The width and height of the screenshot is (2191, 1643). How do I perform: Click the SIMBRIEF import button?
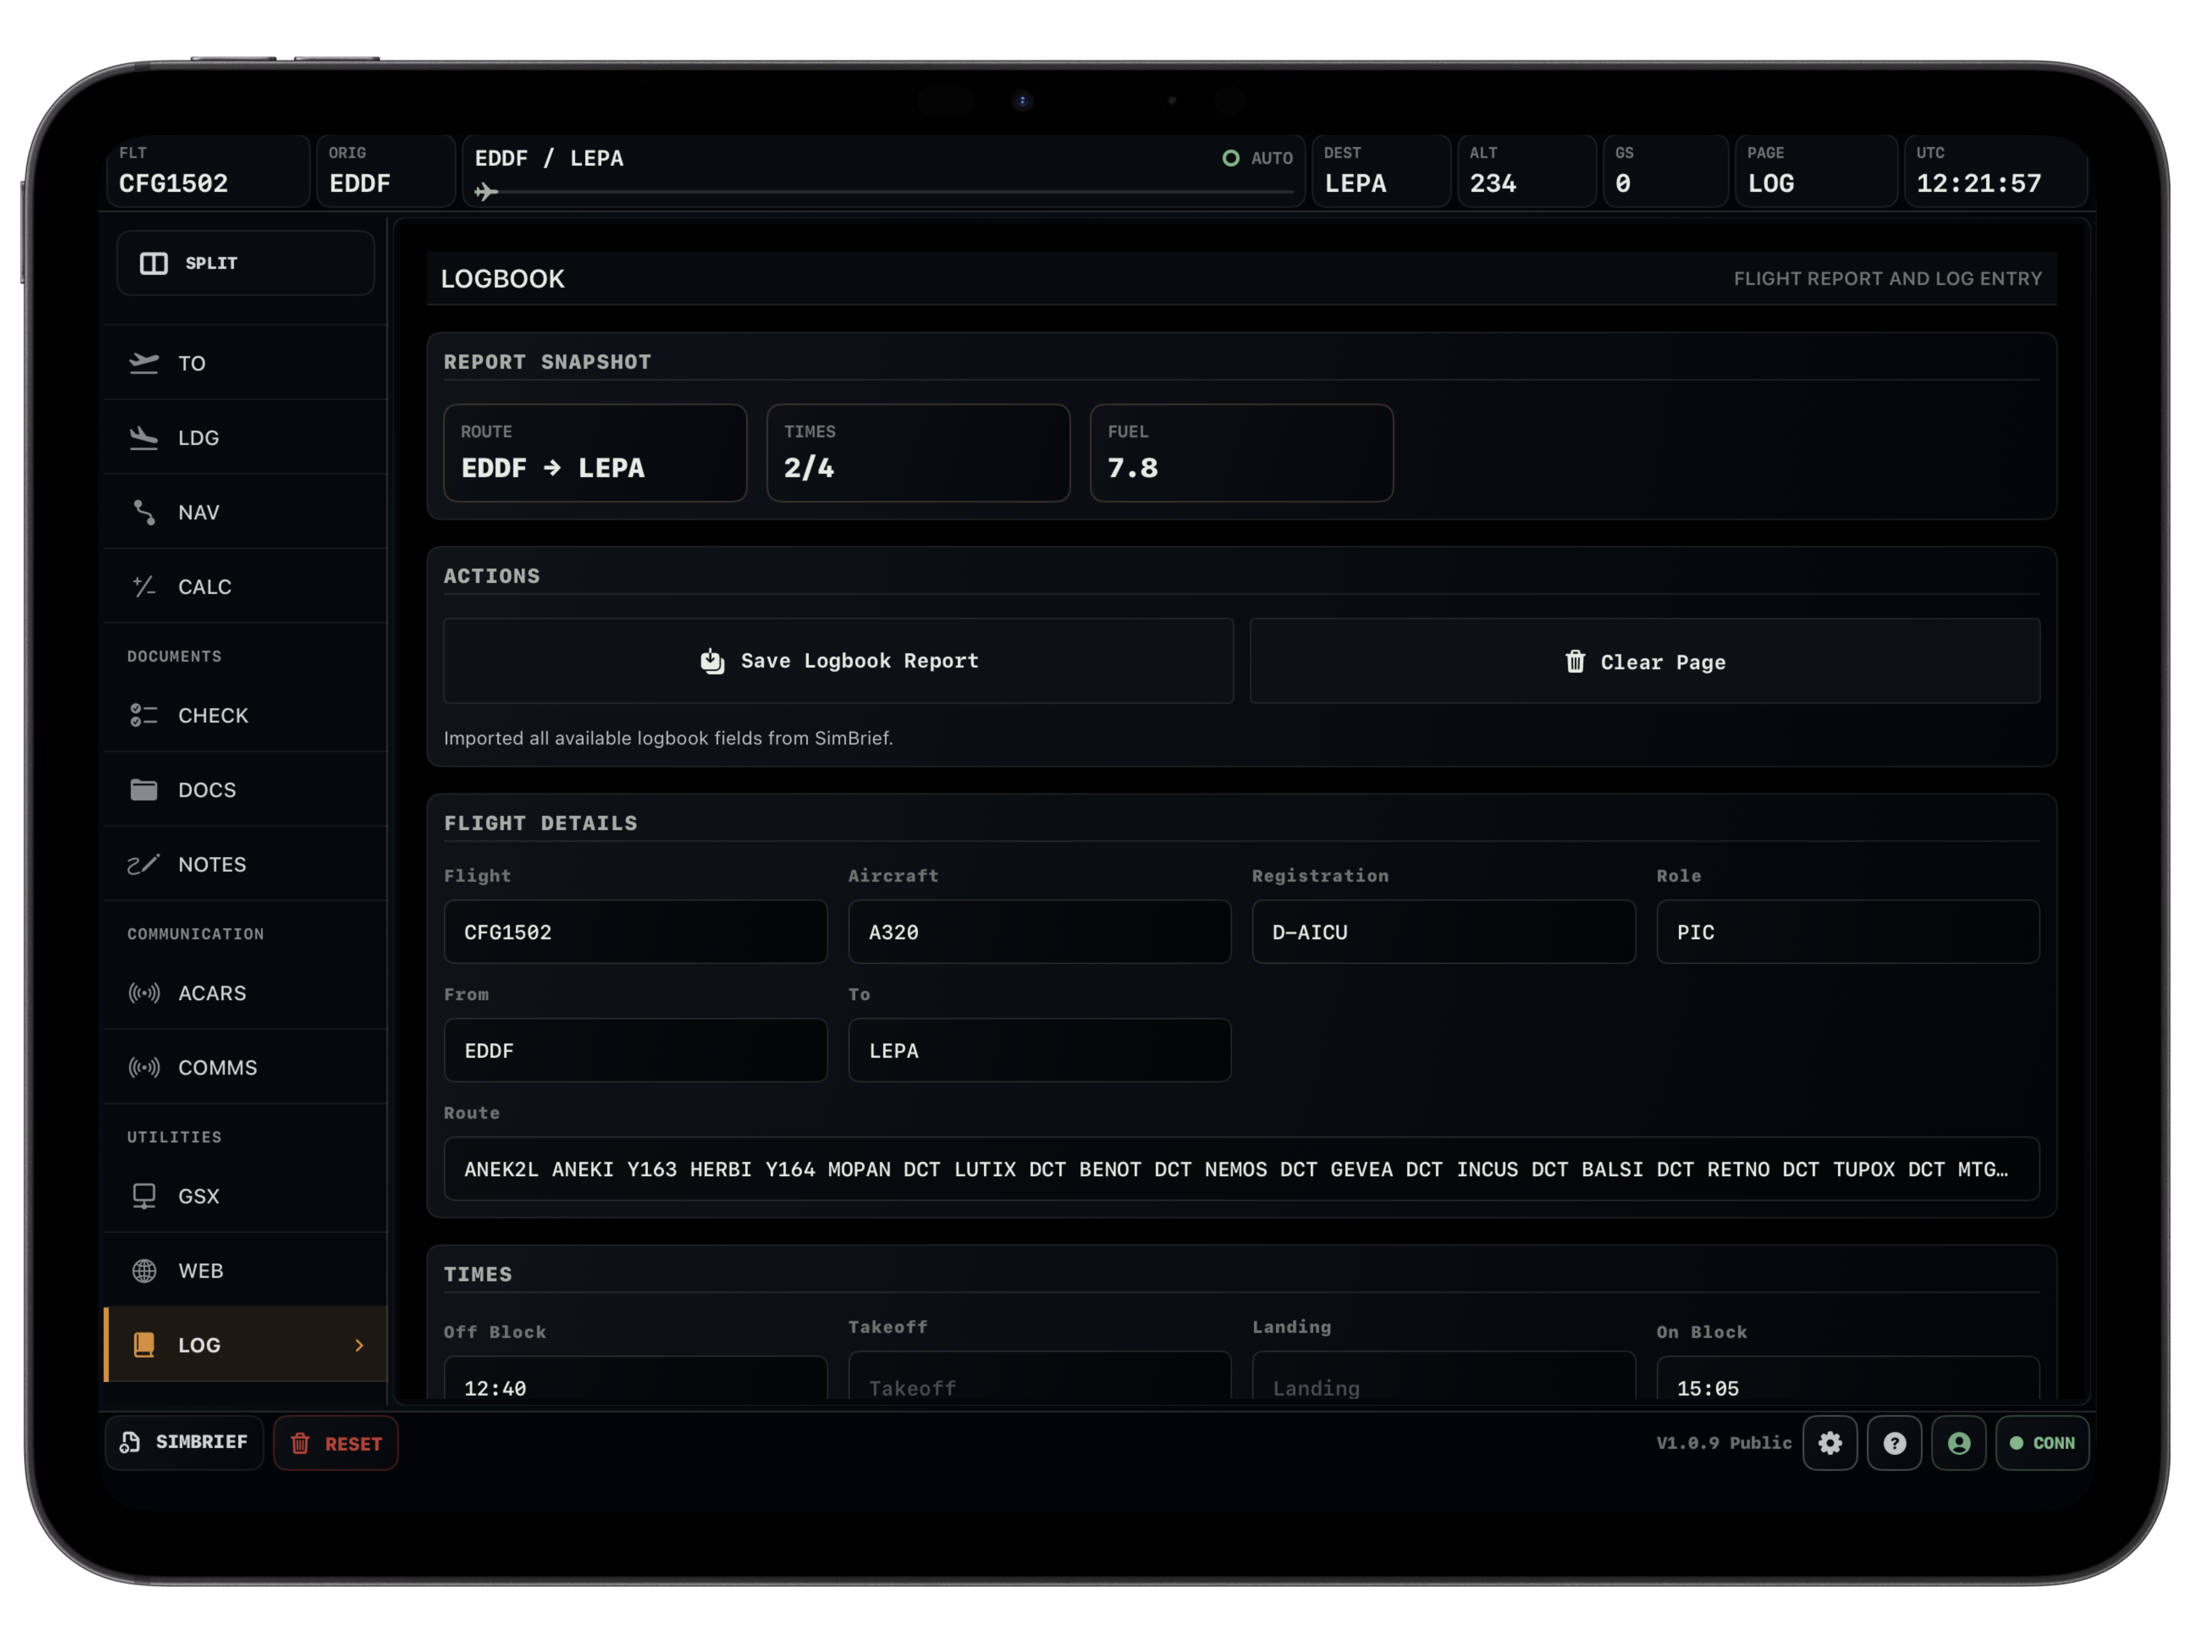pos(184,1443)
